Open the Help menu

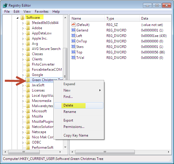click(56, 12)
